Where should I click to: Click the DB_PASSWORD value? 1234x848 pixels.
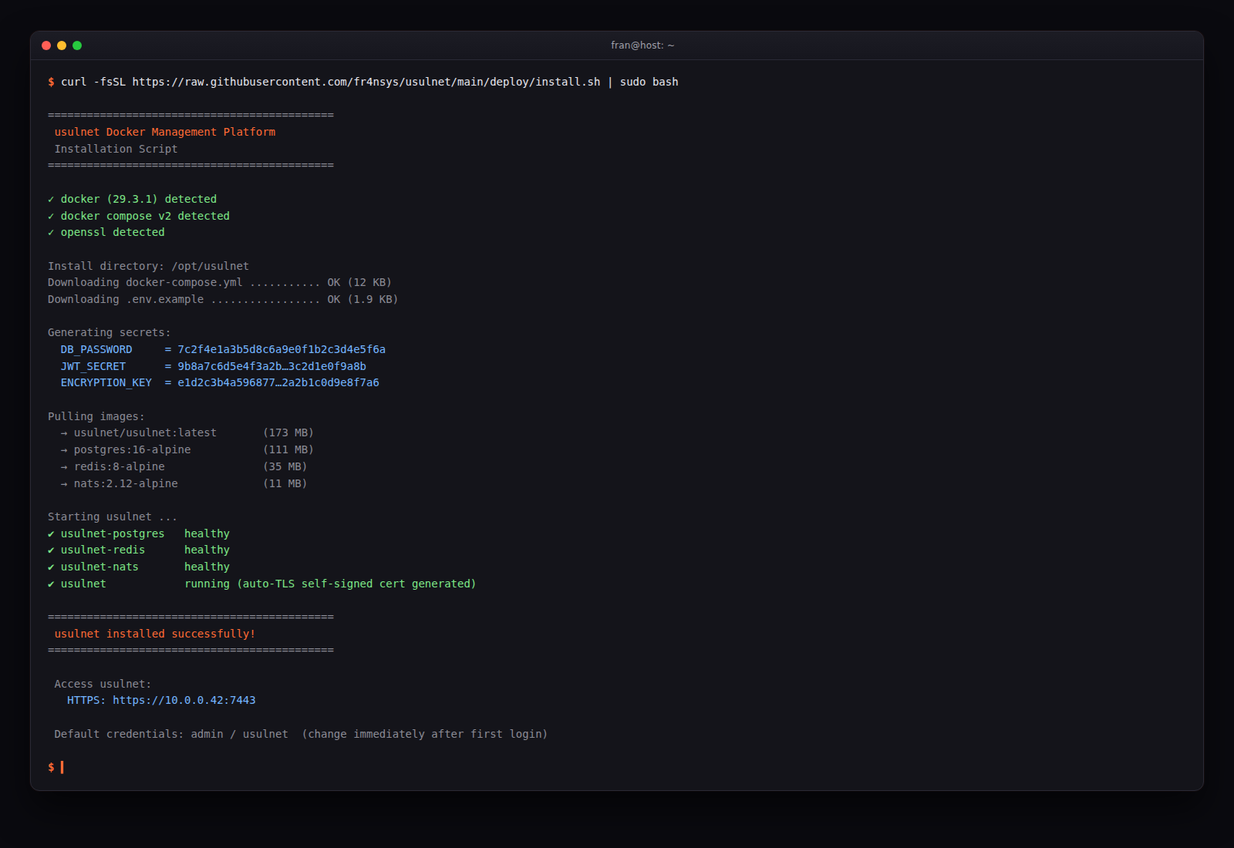pyautogui.click(x=282, y=349)
